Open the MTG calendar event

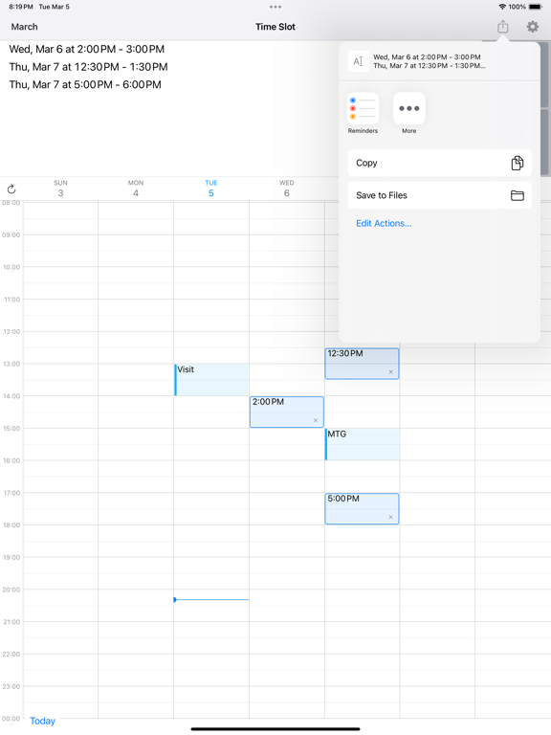pos(363,444)
